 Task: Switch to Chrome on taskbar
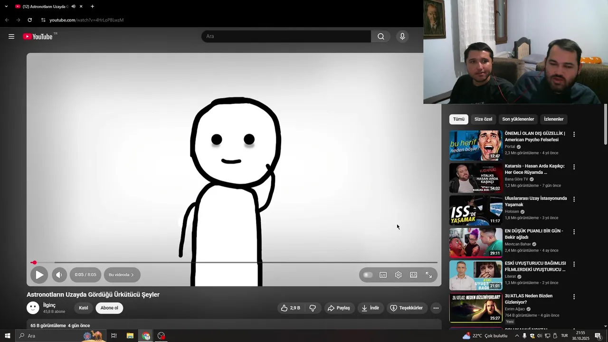click(x=146, y=336)
